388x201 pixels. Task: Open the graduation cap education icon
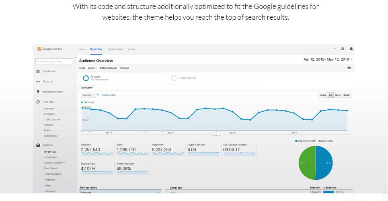pyautogui.click(x=349, y=68)
